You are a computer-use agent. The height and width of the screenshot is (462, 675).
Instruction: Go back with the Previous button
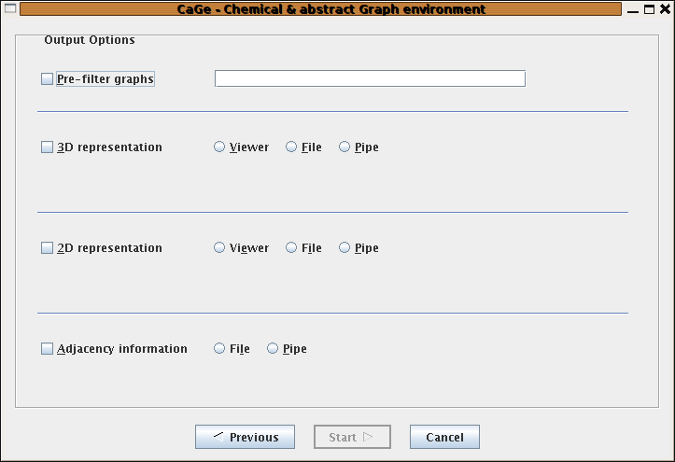(x=245, y=437)
